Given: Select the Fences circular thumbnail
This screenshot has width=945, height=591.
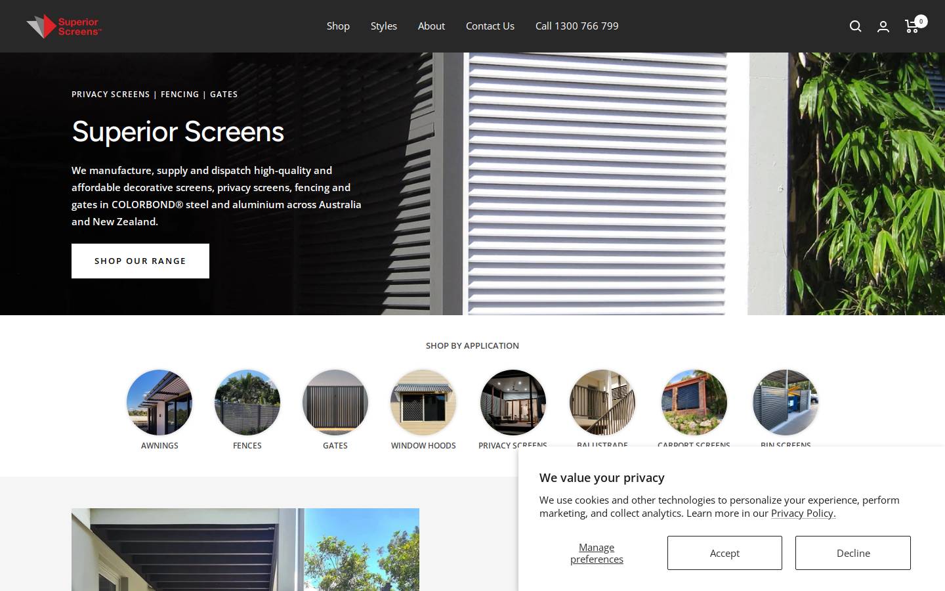Looking at the screenshot, I should coord(247,403).
